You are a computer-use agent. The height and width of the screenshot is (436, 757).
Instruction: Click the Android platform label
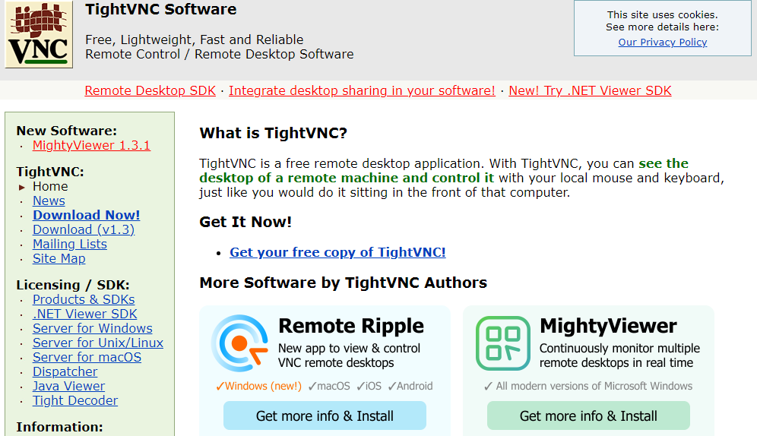tap(410, 387)
